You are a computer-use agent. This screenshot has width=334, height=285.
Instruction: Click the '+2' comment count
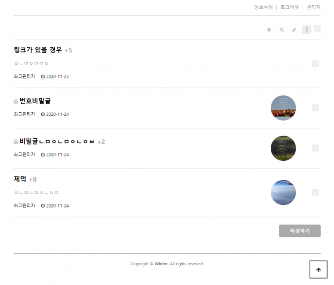tap(101, 142)
